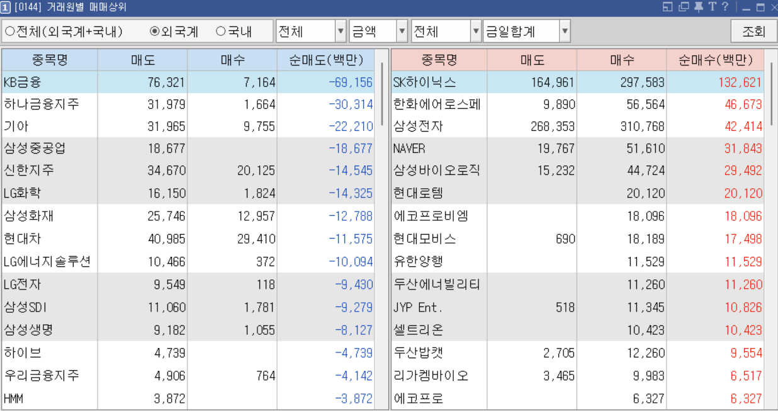
Task: Select the 리가켐바이오 row
Action: [578, 376]
